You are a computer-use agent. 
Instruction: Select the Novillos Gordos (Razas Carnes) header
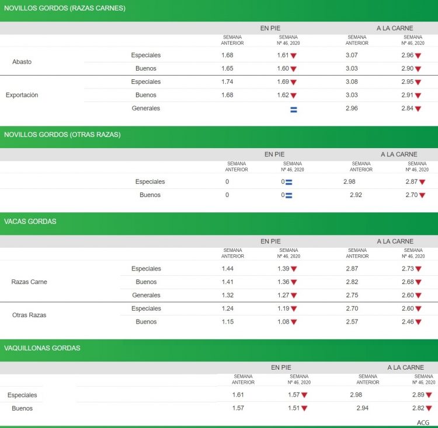65,9
